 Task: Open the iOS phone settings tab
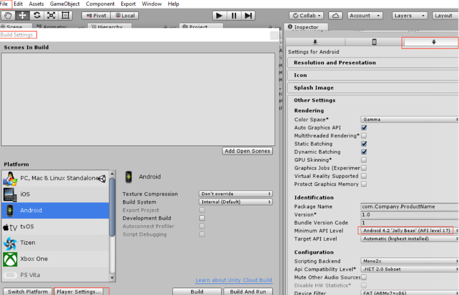[x=374, y=42]
